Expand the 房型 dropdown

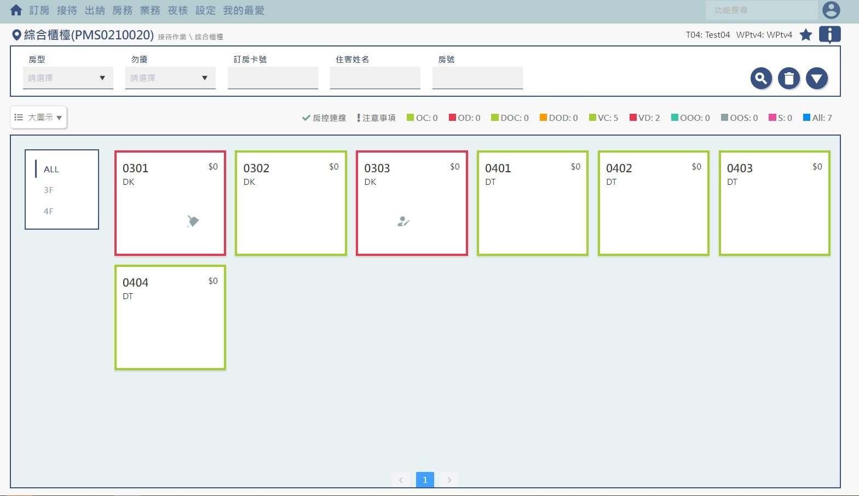pos(68,78)
